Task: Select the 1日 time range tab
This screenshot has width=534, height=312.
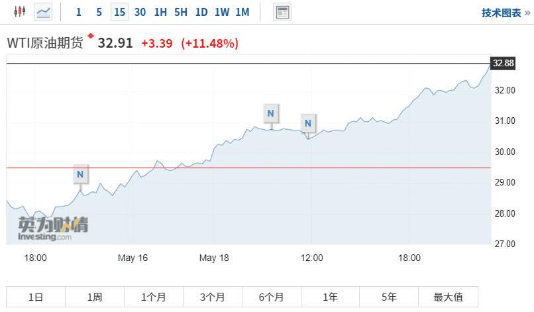Action: pyautogui.click(x=36, y=297)
